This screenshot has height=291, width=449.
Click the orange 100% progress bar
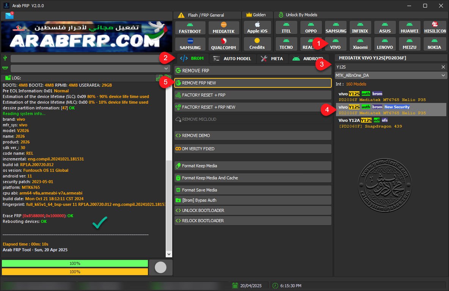pyautogui.click(x=75, y=272)
